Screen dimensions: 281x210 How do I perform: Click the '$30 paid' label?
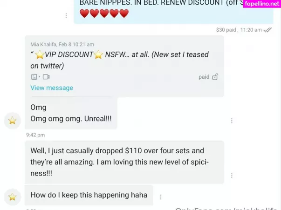226,30
